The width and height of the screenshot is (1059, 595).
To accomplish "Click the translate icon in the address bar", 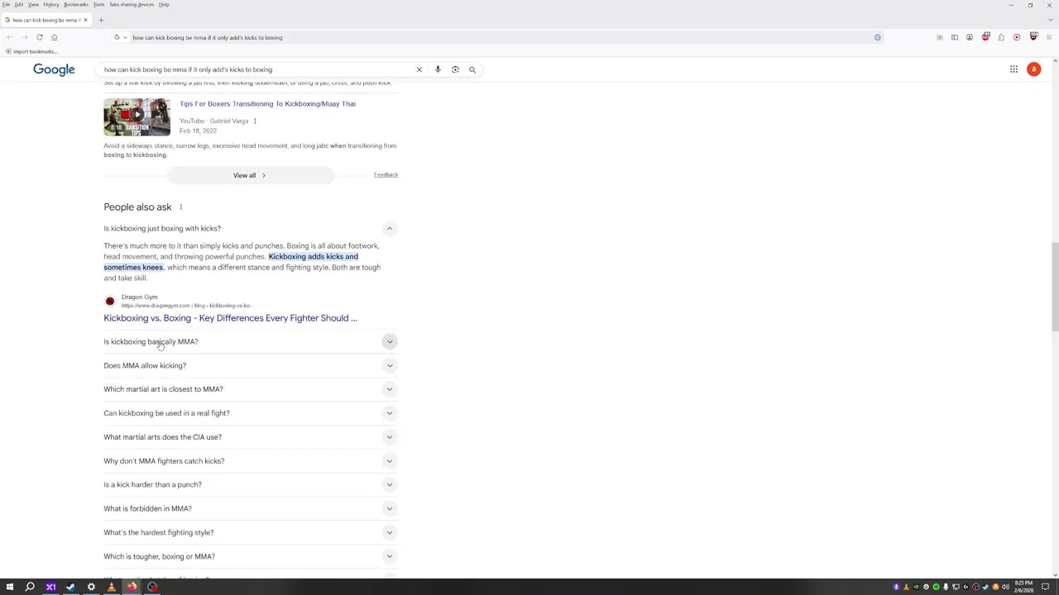I will tap(878, 37).
